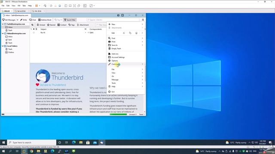Expand the Tools submenu
The width and height of the screenshot is (275, 154).
tap(126, 83)
